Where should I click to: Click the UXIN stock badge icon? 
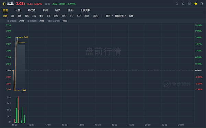4,4
